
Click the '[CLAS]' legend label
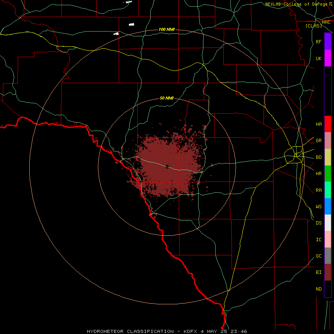click(314, 26)
